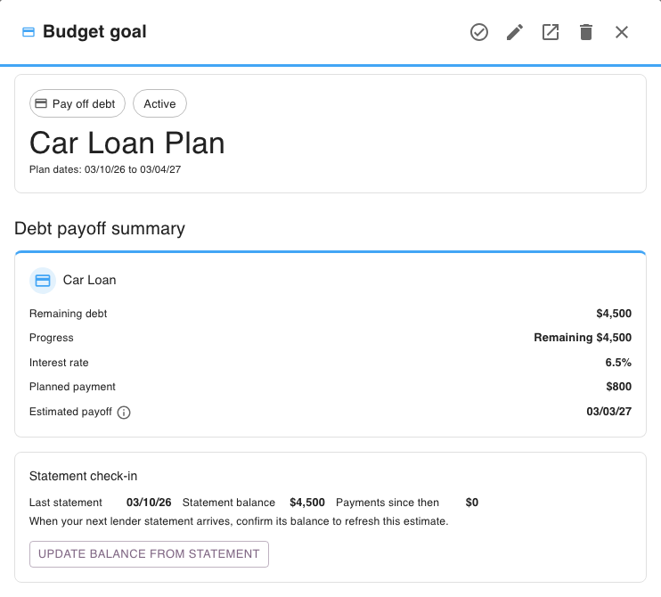Click the Car Loan account name

[x=89, y=280]
